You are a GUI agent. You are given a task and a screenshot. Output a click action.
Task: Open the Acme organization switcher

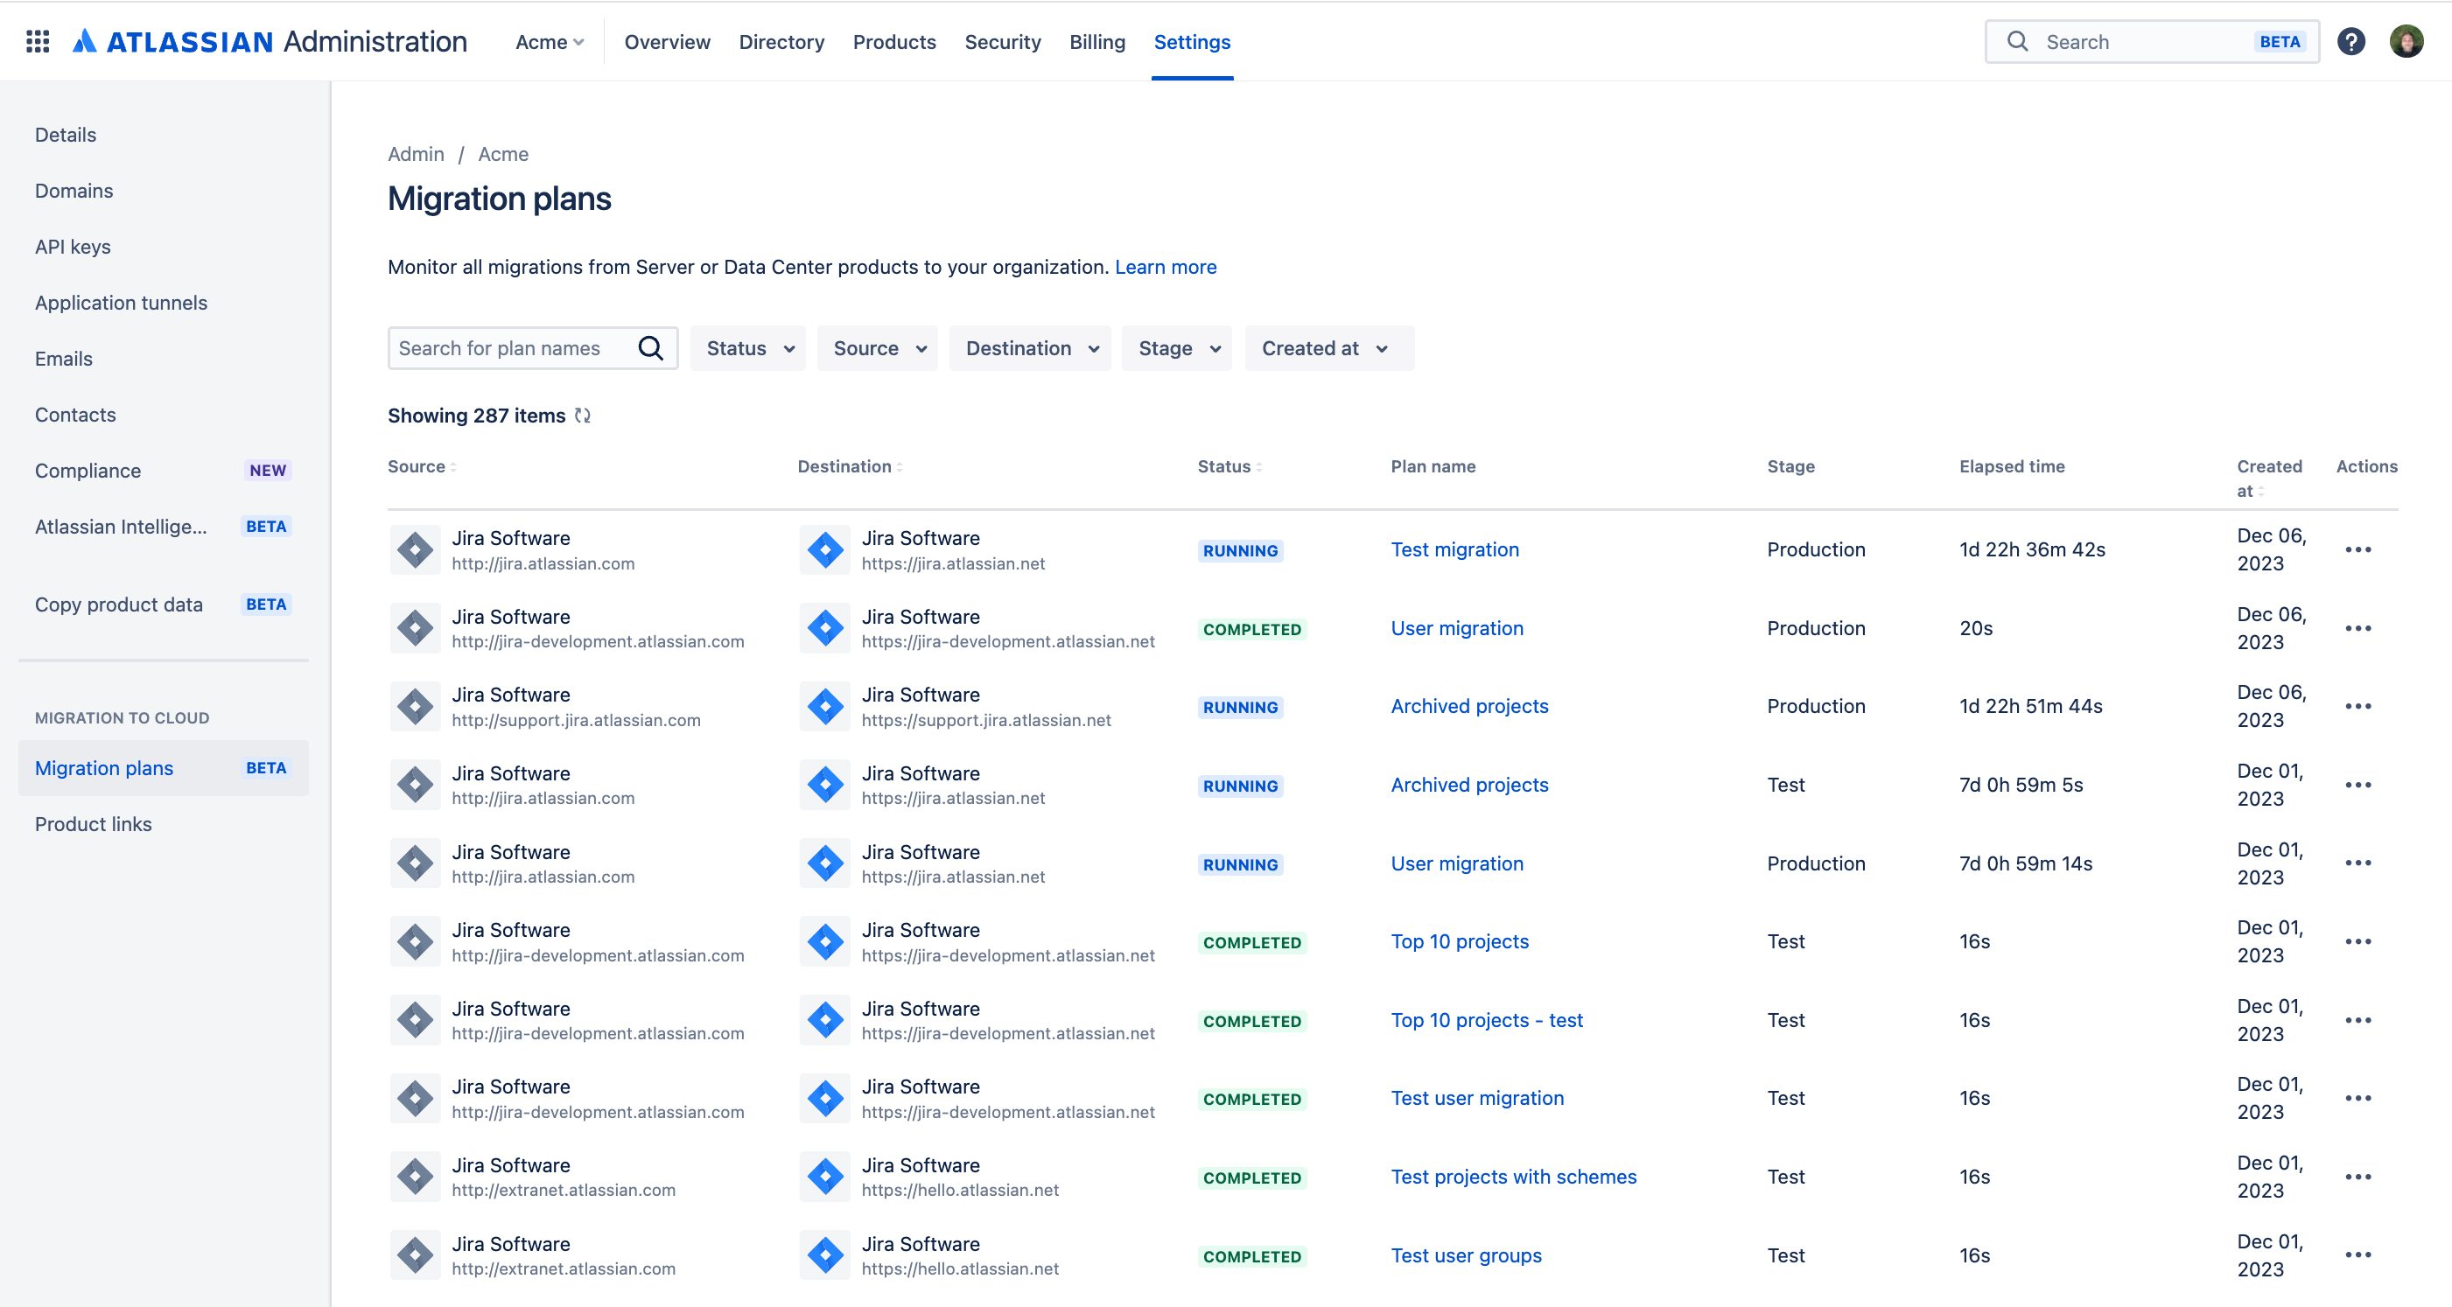pos(549,41)
